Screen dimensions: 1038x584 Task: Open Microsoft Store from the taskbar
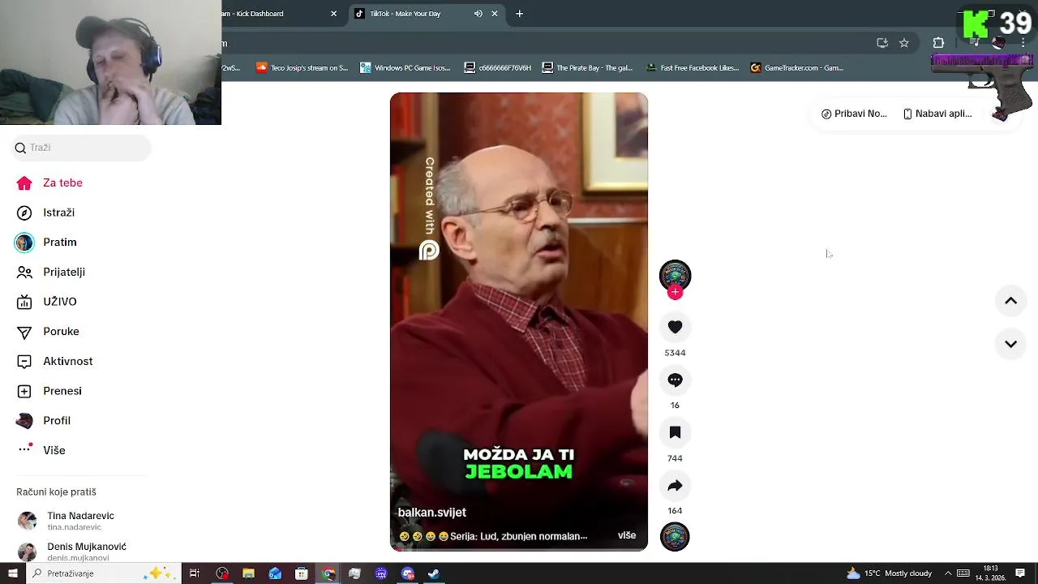tap(302, 573)
